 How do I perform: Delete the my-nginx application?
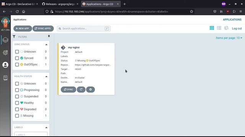pyautogui.click(x=90, y=89)
